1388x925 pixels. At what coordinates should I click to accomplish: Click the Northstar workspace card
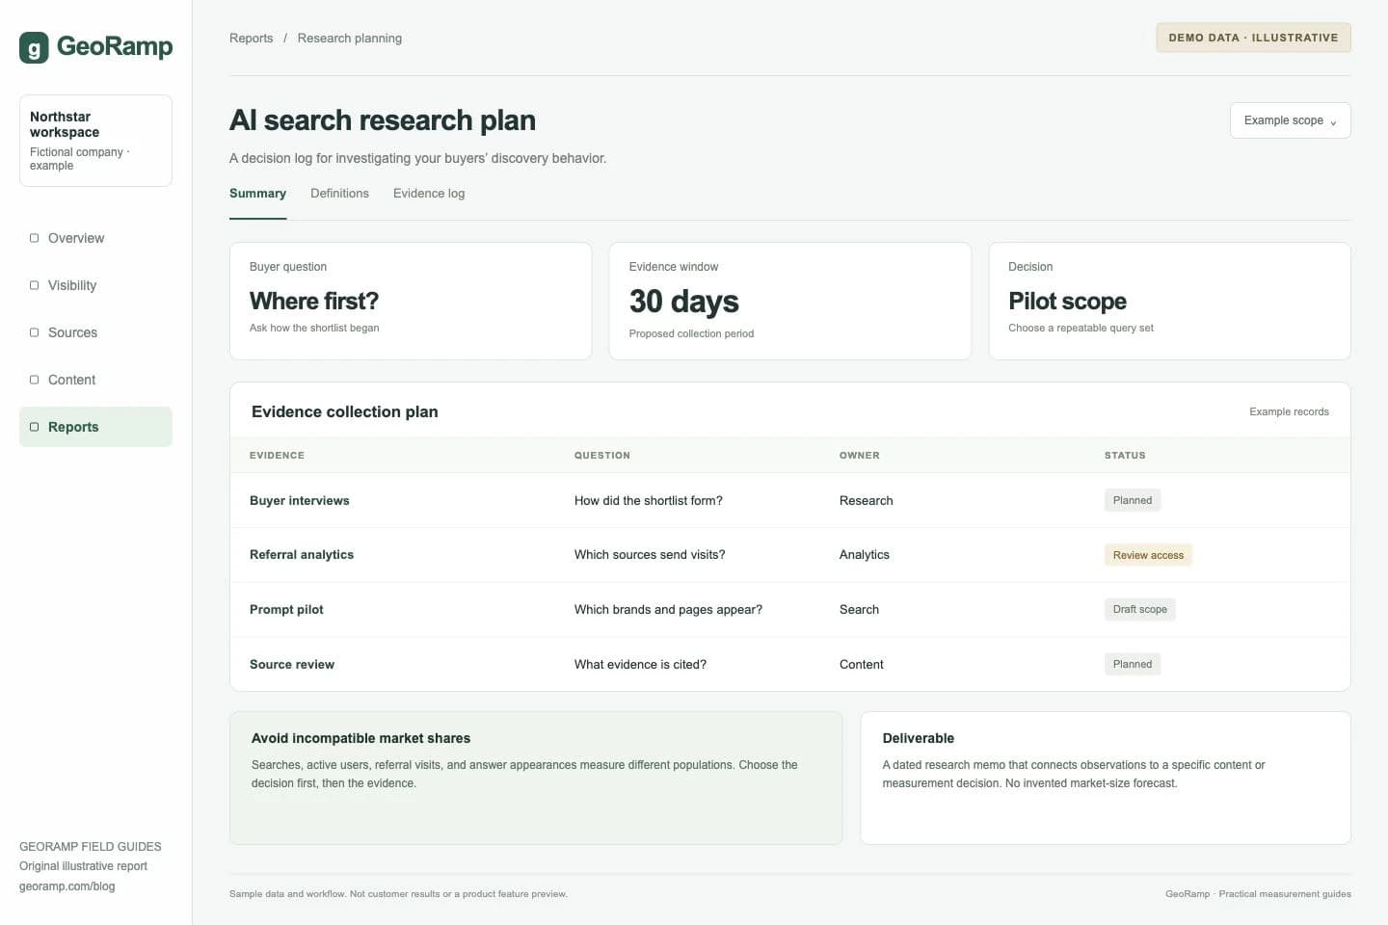[95, 141]
